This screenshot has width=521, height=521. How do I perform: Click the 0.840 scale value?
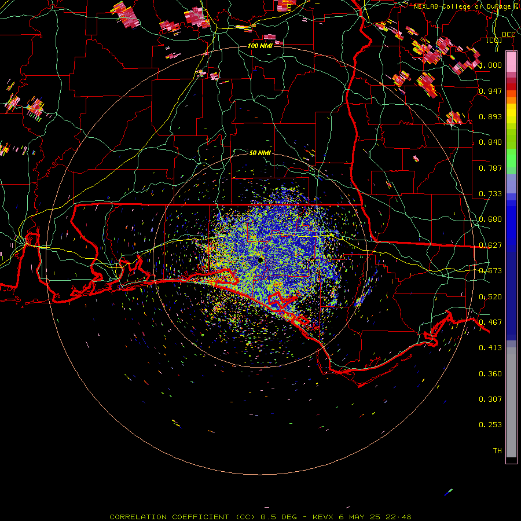coord(490,142)
